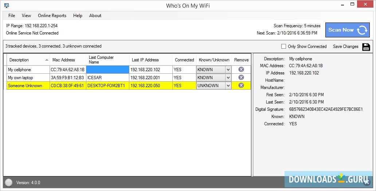The width and height of the screenshot is (376, 191).
Task: Click MAC address C0:CB:38:0F:49:61
Action: (x=68, y=86)
